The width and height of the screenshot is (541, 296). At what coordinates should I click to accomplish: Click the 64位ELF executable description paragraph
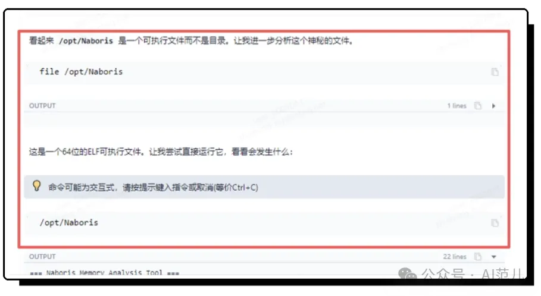(x=161, y=152)
